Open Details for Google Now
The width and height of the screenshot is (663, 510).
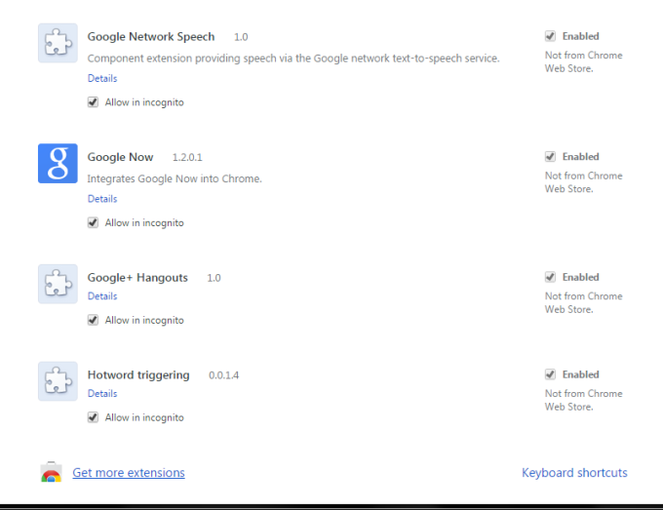[x=102, y=199]
